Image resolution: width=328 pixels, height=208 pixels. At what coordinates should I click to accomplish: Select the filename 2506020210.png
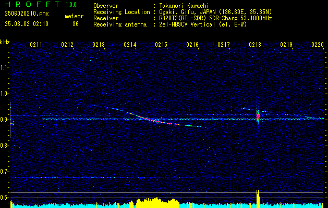click(x=27, y=14)
